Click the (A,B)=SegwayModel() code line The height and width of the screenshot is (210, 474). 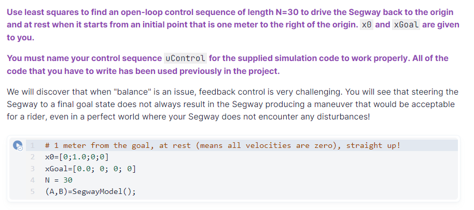tap(90, 191)
